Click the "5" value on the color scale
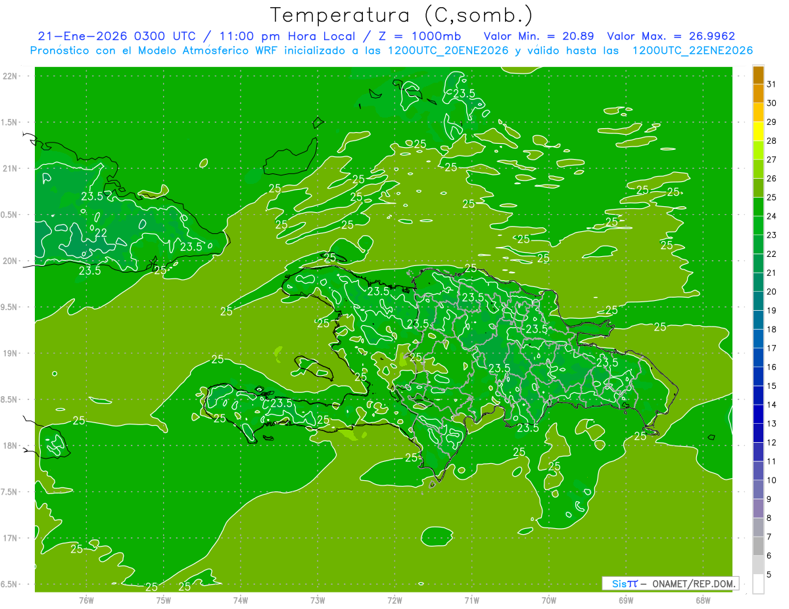This screenshot has height=609, width=789. 769,575
